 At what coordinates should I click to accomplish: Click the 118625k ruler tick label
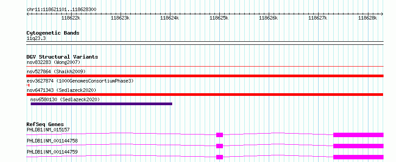(219, 18)
